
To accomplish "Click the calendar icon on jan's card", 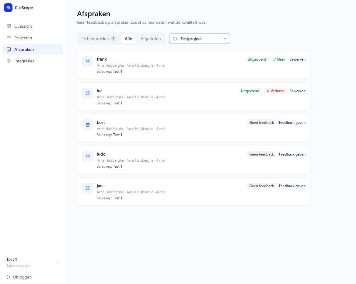I will (x=88, y=188).
